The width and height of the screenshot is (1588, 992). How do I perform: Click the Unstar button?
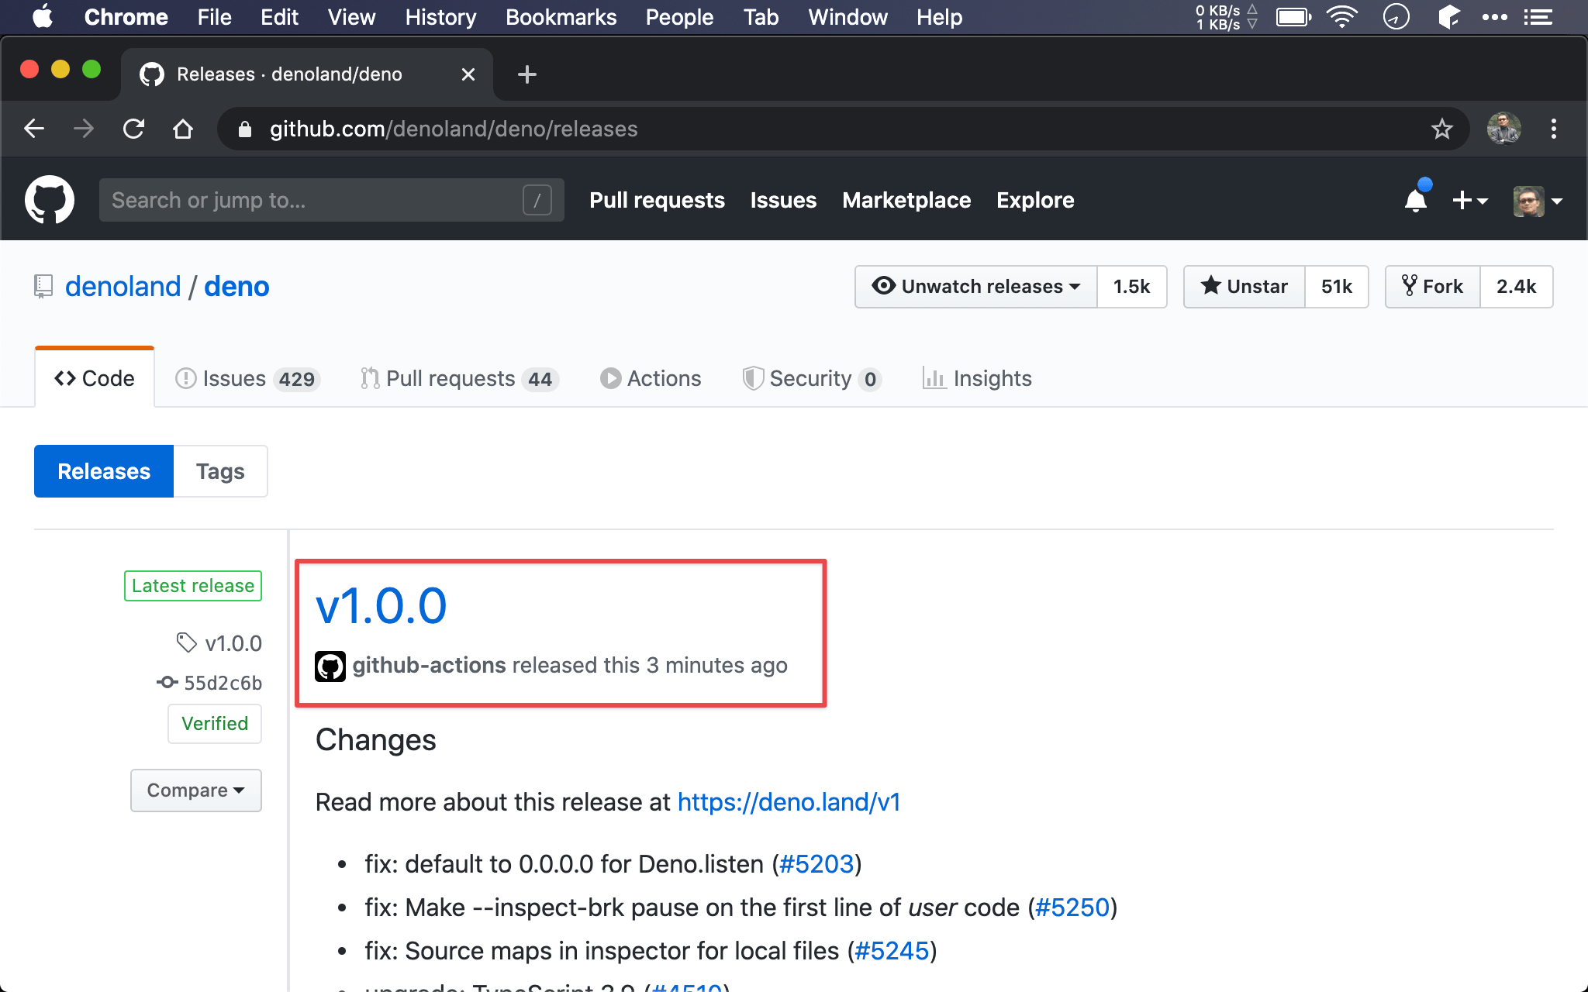pos(1245,287)
